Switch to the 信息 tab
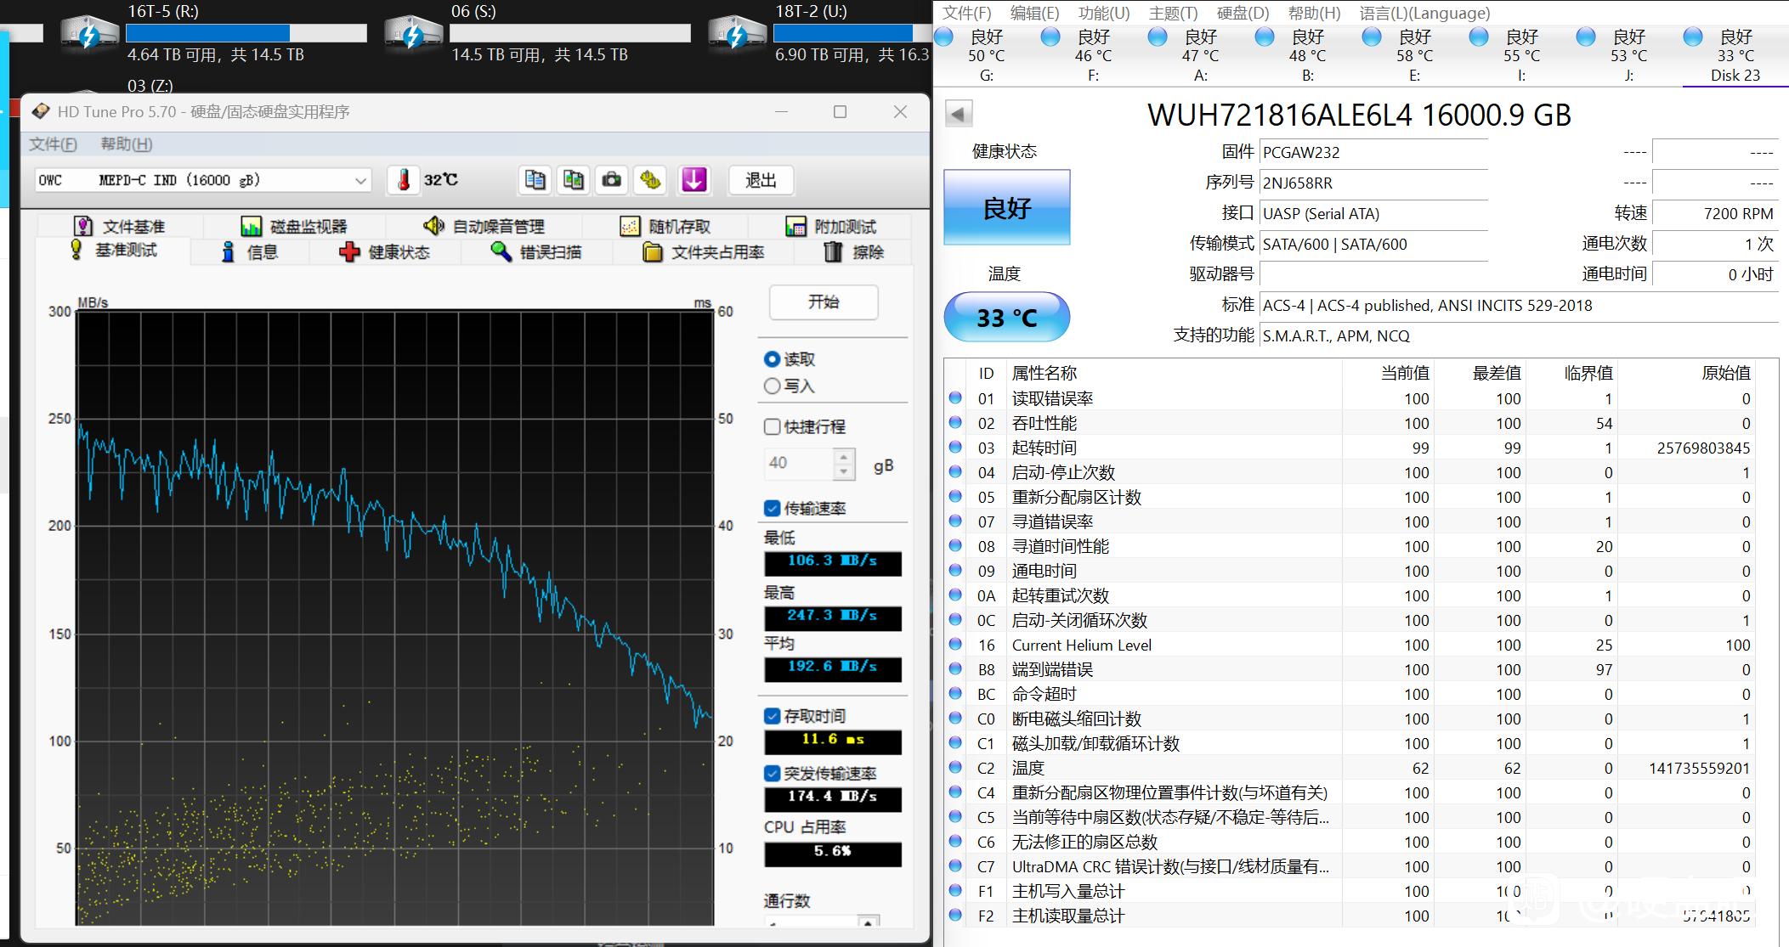The image size is (1789, 947). coord(250,252)
